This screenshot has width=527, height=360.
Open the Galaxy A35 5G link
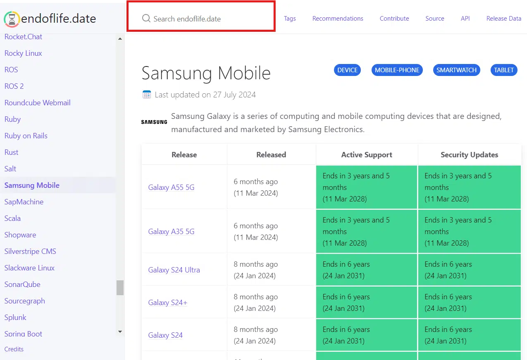(171, 232)
